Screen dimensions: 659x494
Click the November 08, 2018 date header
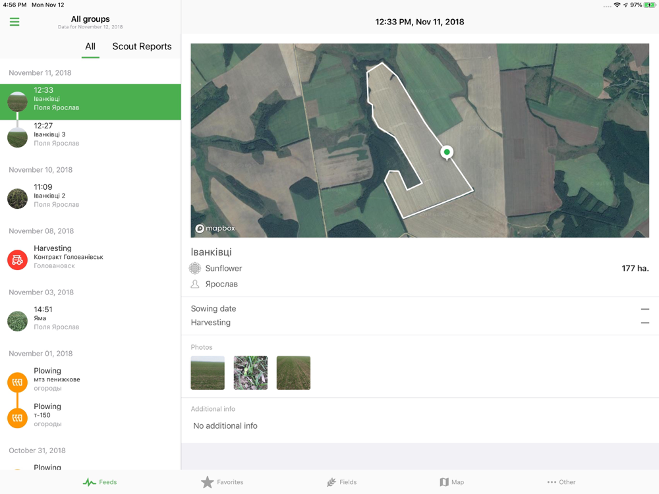pyautogui.click(x=41, y=231)
